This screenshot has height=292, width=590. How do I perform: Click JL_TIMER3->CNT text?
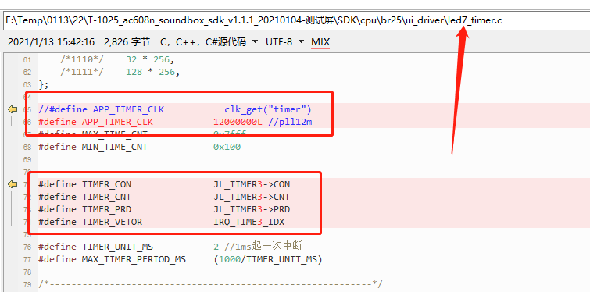(x=252, y=197)
